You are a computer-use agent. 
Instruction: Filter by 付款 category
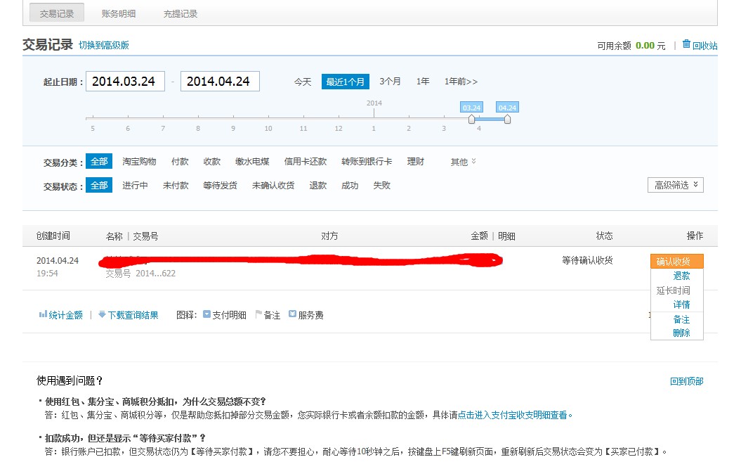tap(180, 162)
